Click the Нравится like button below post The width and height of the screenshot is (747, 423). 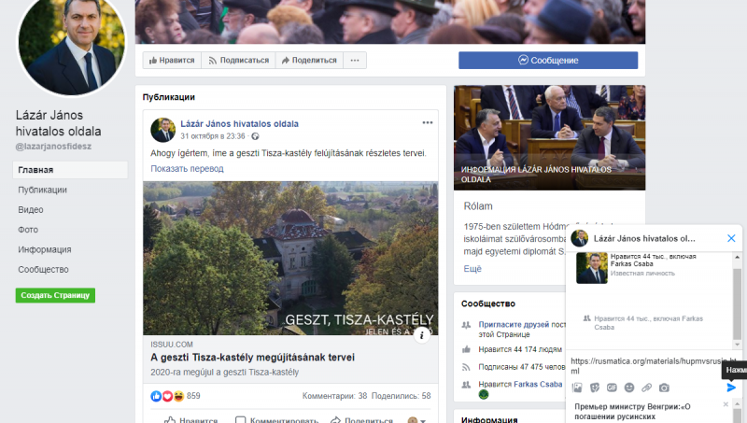coord(190,420)
